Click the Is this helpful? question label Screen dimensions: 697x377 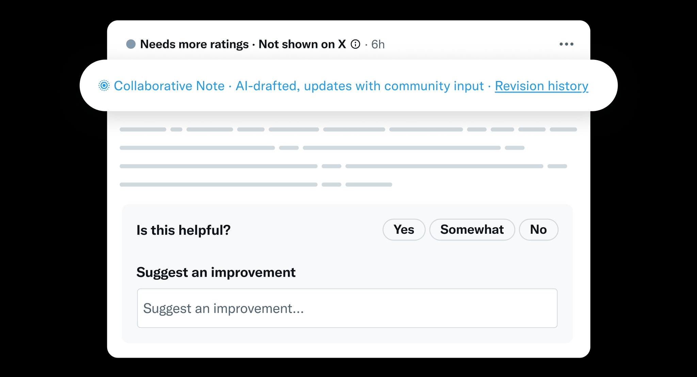coord(183,230)
